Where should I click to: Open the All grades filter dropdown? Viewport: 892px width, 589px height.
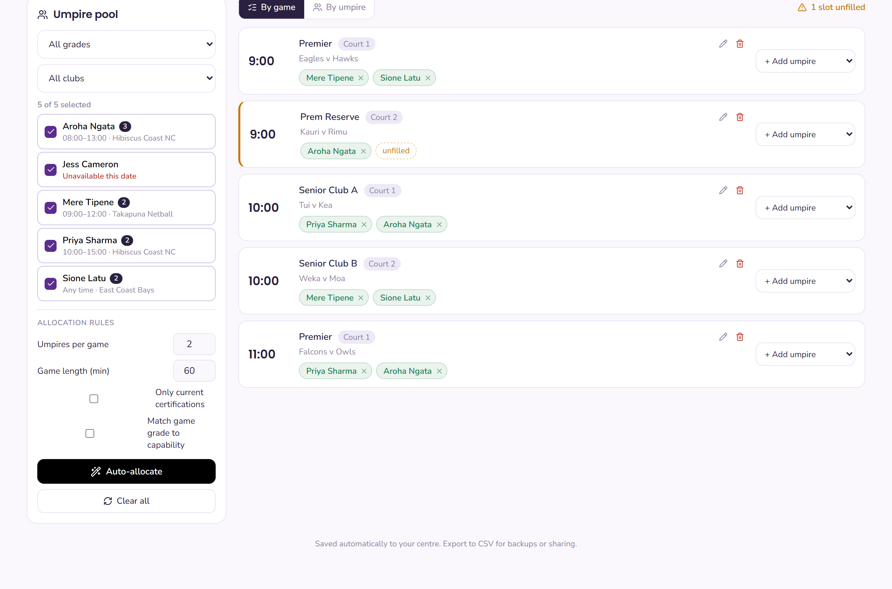(126, 44)
